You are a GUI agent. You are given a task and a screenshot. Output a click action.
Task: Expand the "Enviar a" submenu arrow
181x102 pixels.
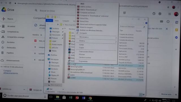coord(116,42)
